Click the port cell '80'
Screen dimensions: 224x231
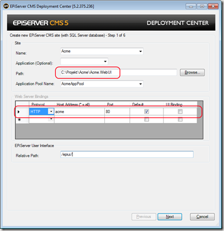pos(117,112)
